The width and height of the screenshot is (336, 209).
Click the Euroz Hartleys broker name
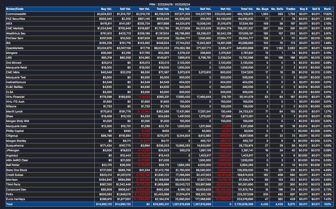click(16, 199)
